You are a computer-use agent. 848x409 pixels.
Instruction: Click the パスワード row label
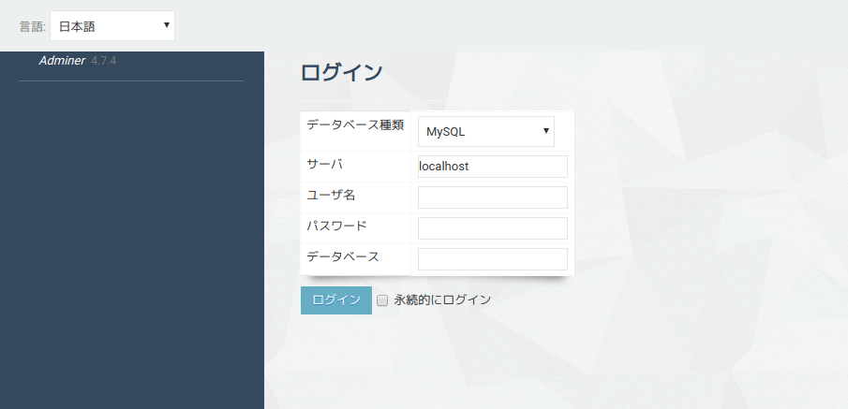click(336, 226)
